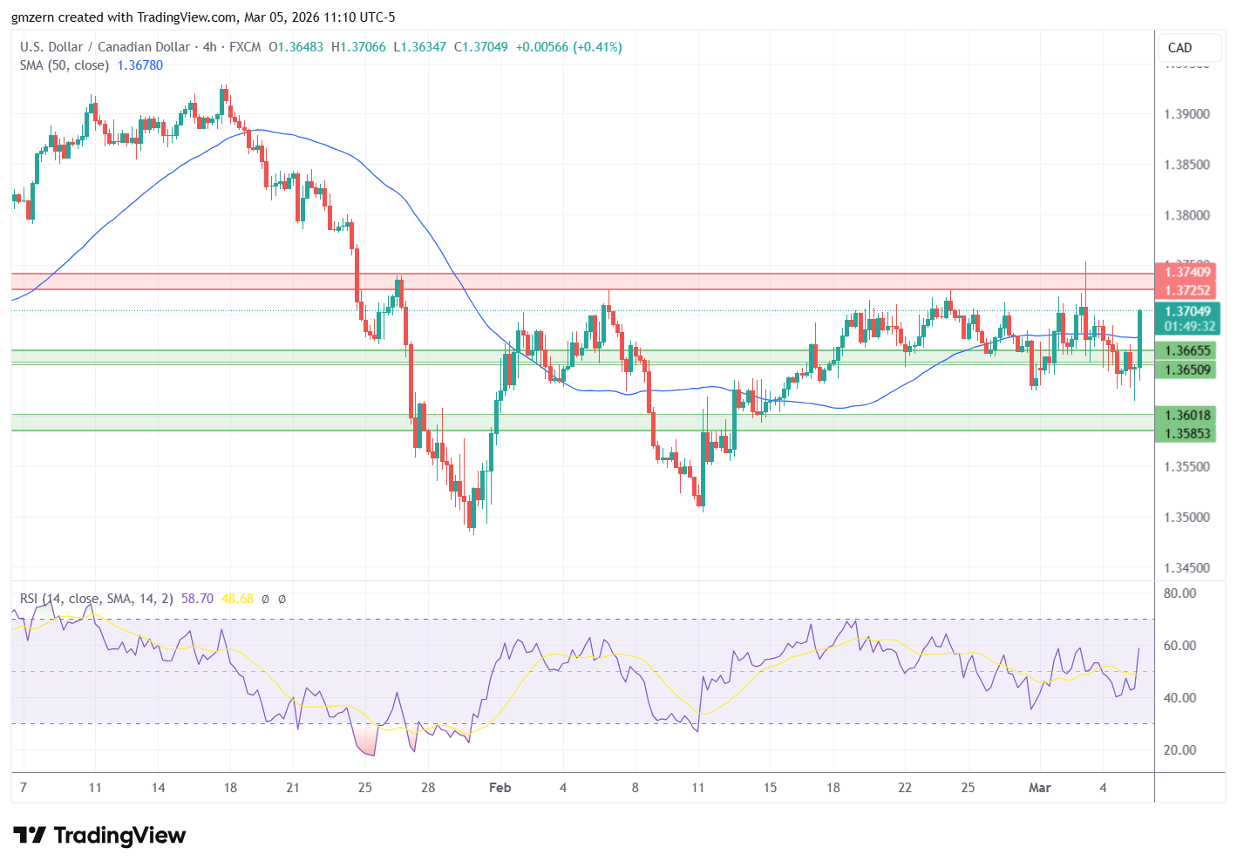The width and height of the screenshot is (1237, 868).
Task: Click the 1.39000 price axis label
Action: point(1187,114)
